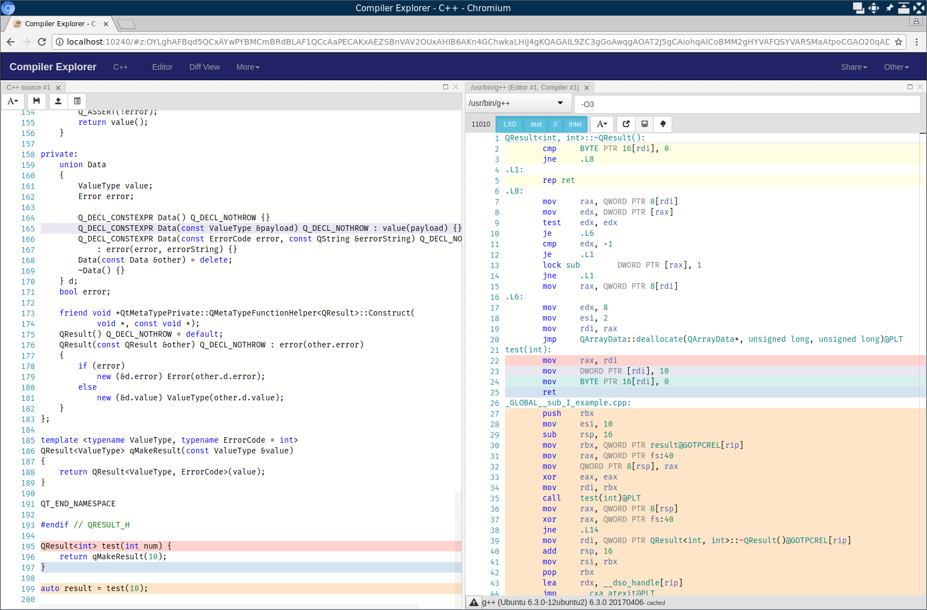This screenshot has height=610, width=927.
Task: Open the Diff View link
Action: click(205, 67)
